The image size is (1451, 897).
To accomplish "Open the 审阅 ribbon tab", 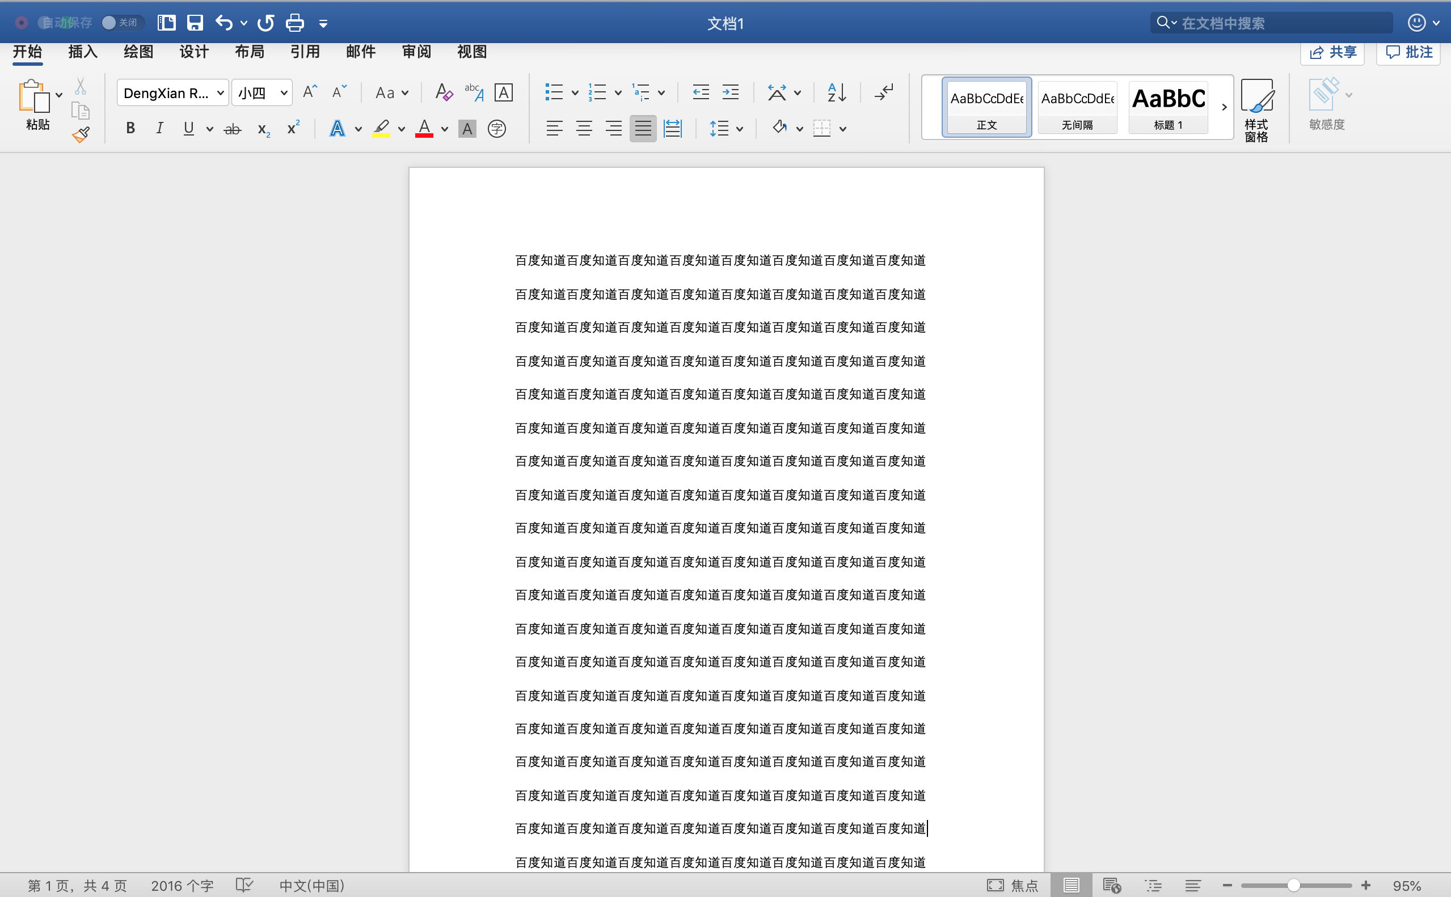I will 416,52.
